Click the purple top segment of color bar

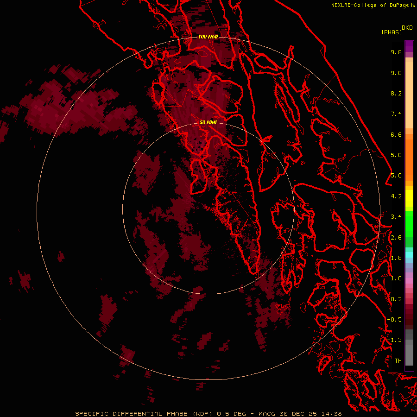[409, 46]
